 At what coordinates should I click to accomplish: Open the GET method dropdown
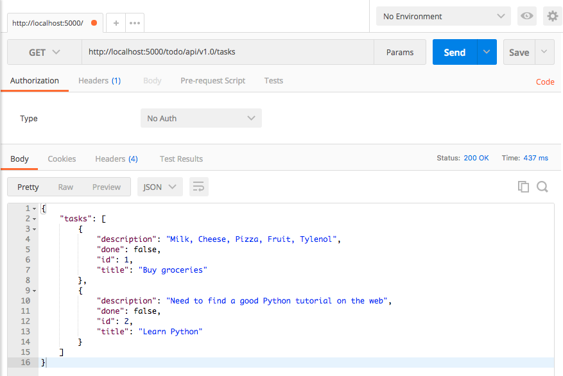44,52
